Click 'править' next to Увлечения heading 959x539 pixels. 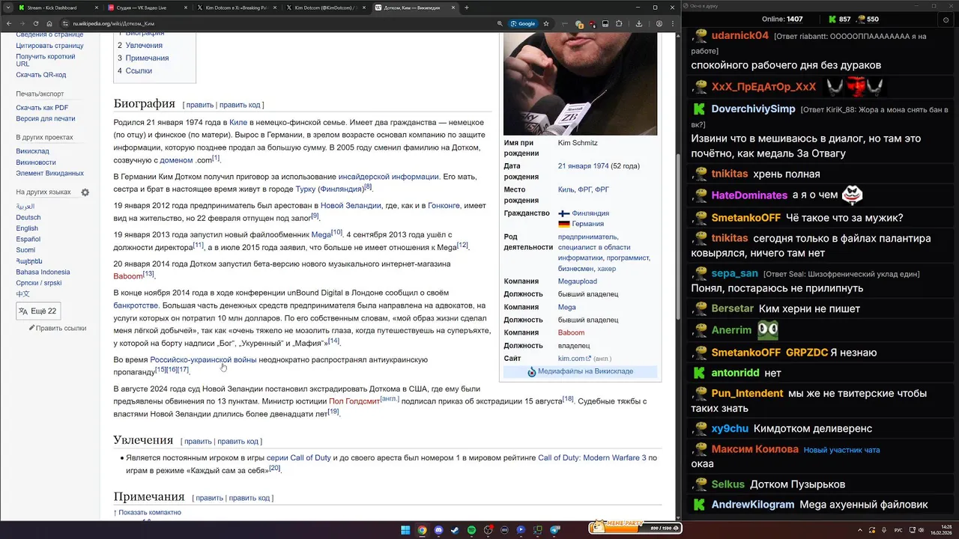(x=198, y=441)
